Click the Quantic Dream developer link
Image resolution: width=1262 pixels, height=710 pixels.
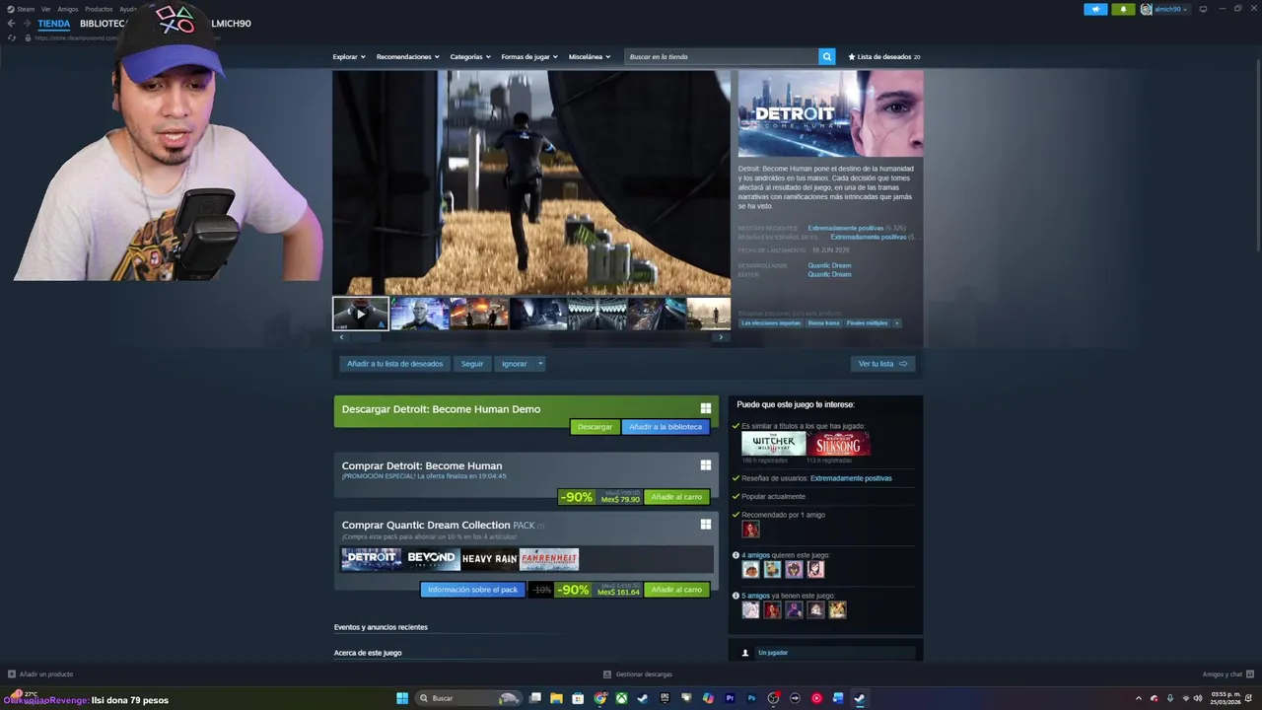(x=829, y=265)
